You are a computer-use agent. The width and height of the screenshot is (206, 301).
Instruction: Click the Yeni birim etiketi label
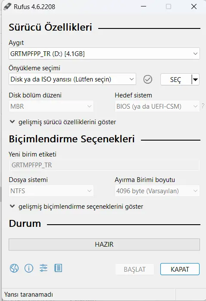coord(33,154)
